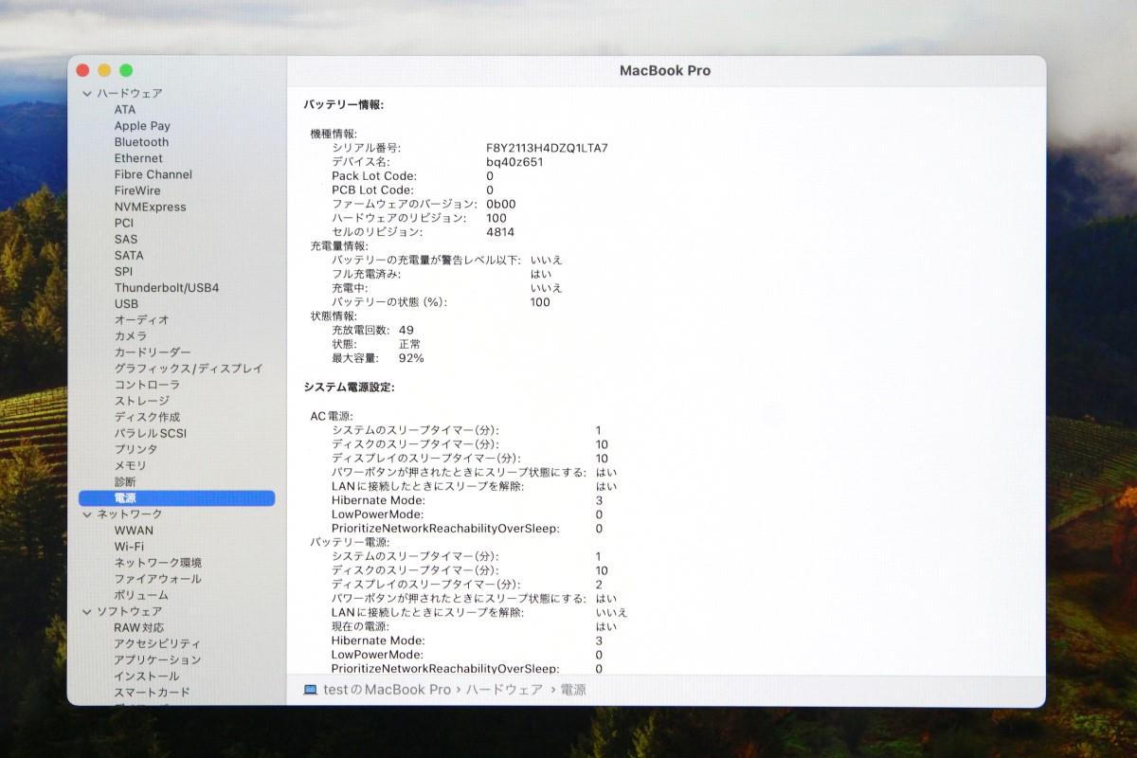This screenshot has width=1137, height=758.
Task: Select アクセシビリティ in the sidebar
Action: tap(157, 643)
